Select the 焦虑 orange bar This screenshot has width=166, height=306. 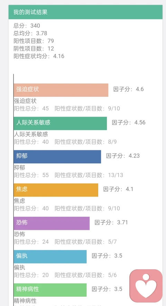click(56, 190)
